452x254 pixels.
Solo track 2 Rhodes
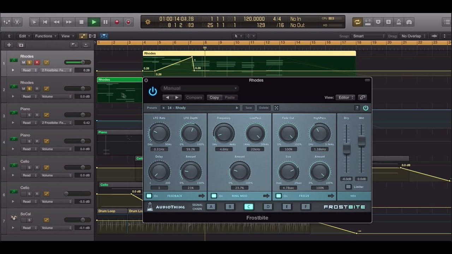click(x=30, y=89)
